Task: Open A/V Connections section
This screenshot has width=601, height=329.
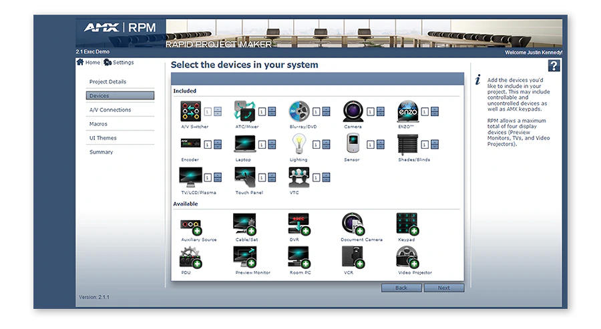Action: click(110, 110)
